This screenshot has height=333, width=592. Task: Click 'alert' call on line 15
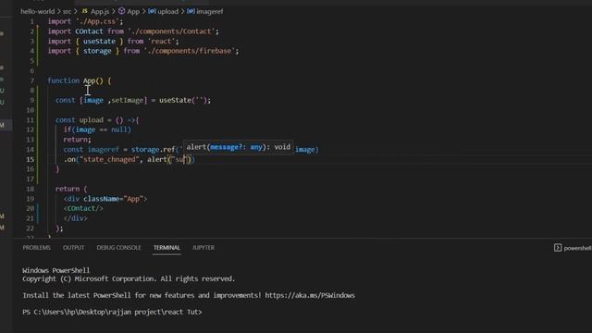coord(156,159)
